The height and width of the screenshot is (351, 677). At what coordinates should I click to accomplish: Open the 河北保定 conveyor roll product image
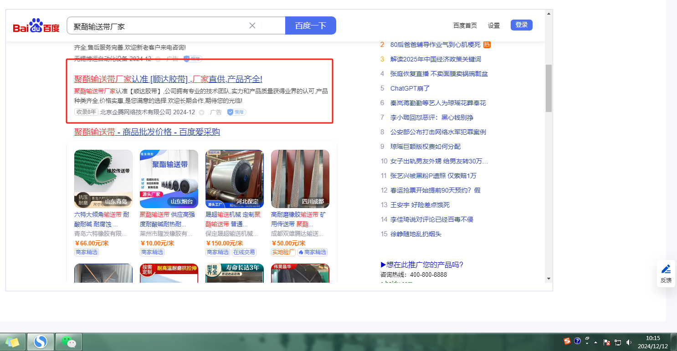(x=235, y=179)
